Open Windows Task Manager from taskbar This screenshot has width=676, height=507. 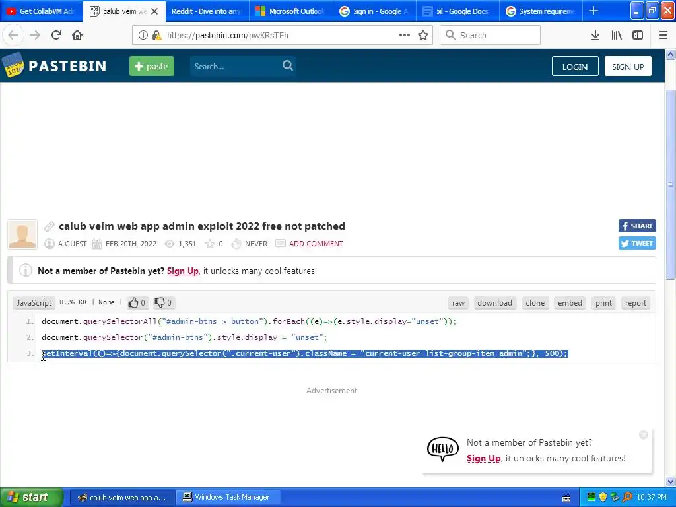(228, 497)
